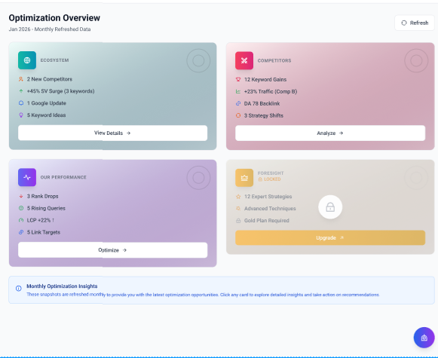The image size is (438, 358).
Task: Click the ECOSYSTEM card label
Action: (54, 60)
